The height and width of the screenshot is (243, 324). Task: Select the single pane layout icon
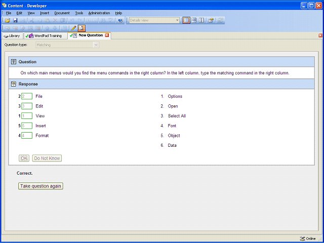[186, 20]
